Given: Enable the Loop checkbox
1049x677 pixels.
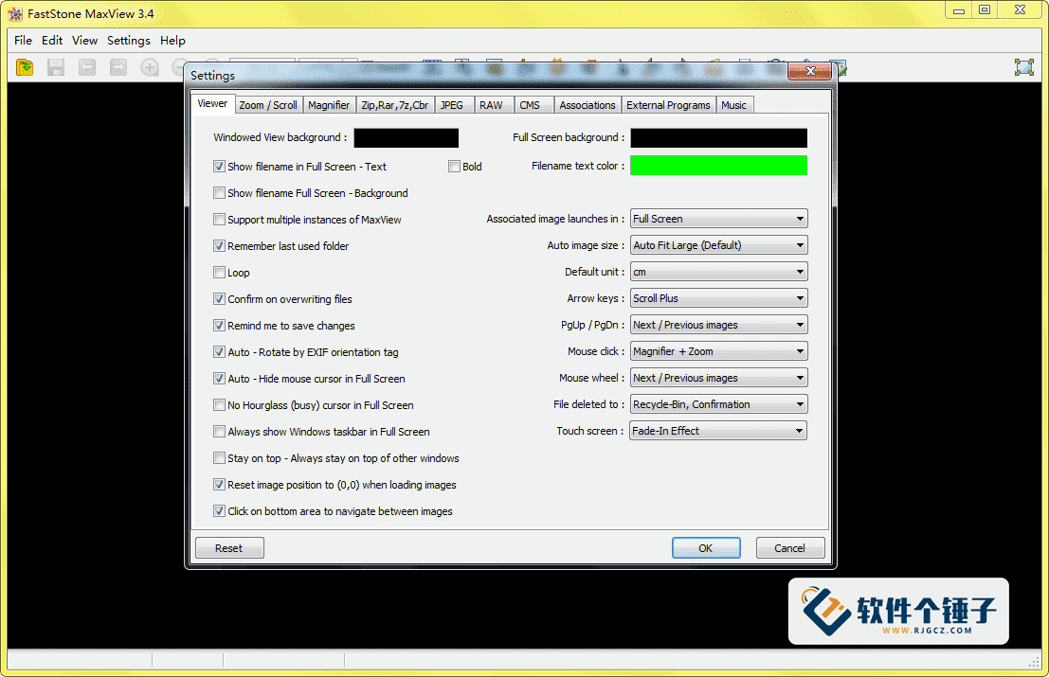Looking at the screenshot, I should (x=220, y=273).
